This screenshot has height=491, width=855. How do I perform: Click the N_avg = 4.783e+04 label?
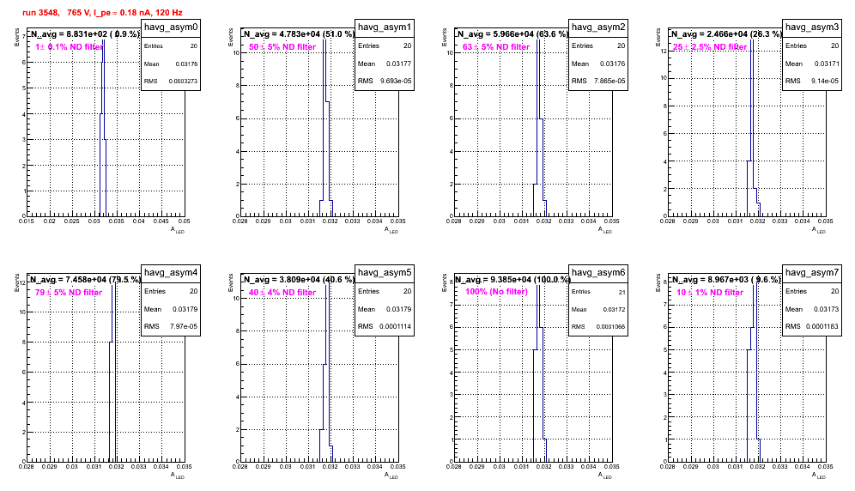(299, 33)
